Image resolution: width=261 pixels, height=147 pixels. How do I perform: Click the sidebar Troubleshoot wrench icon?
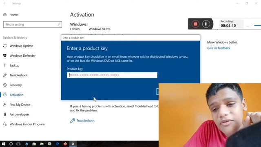click(x=5, y=75)
